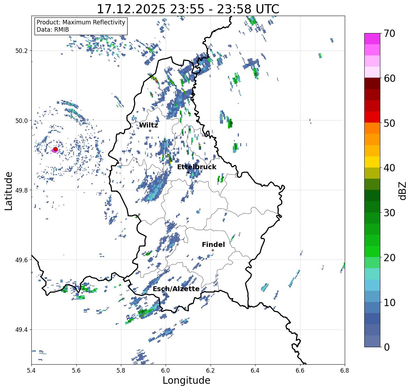Click the longitude tick label 6.6
411x389 pixels.
pos(300,371)
